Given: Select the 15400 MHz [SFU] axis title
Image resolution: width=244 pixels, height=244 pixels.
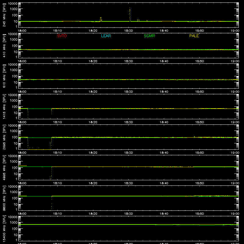Looking at the screenshot, I should pos(4,229).
